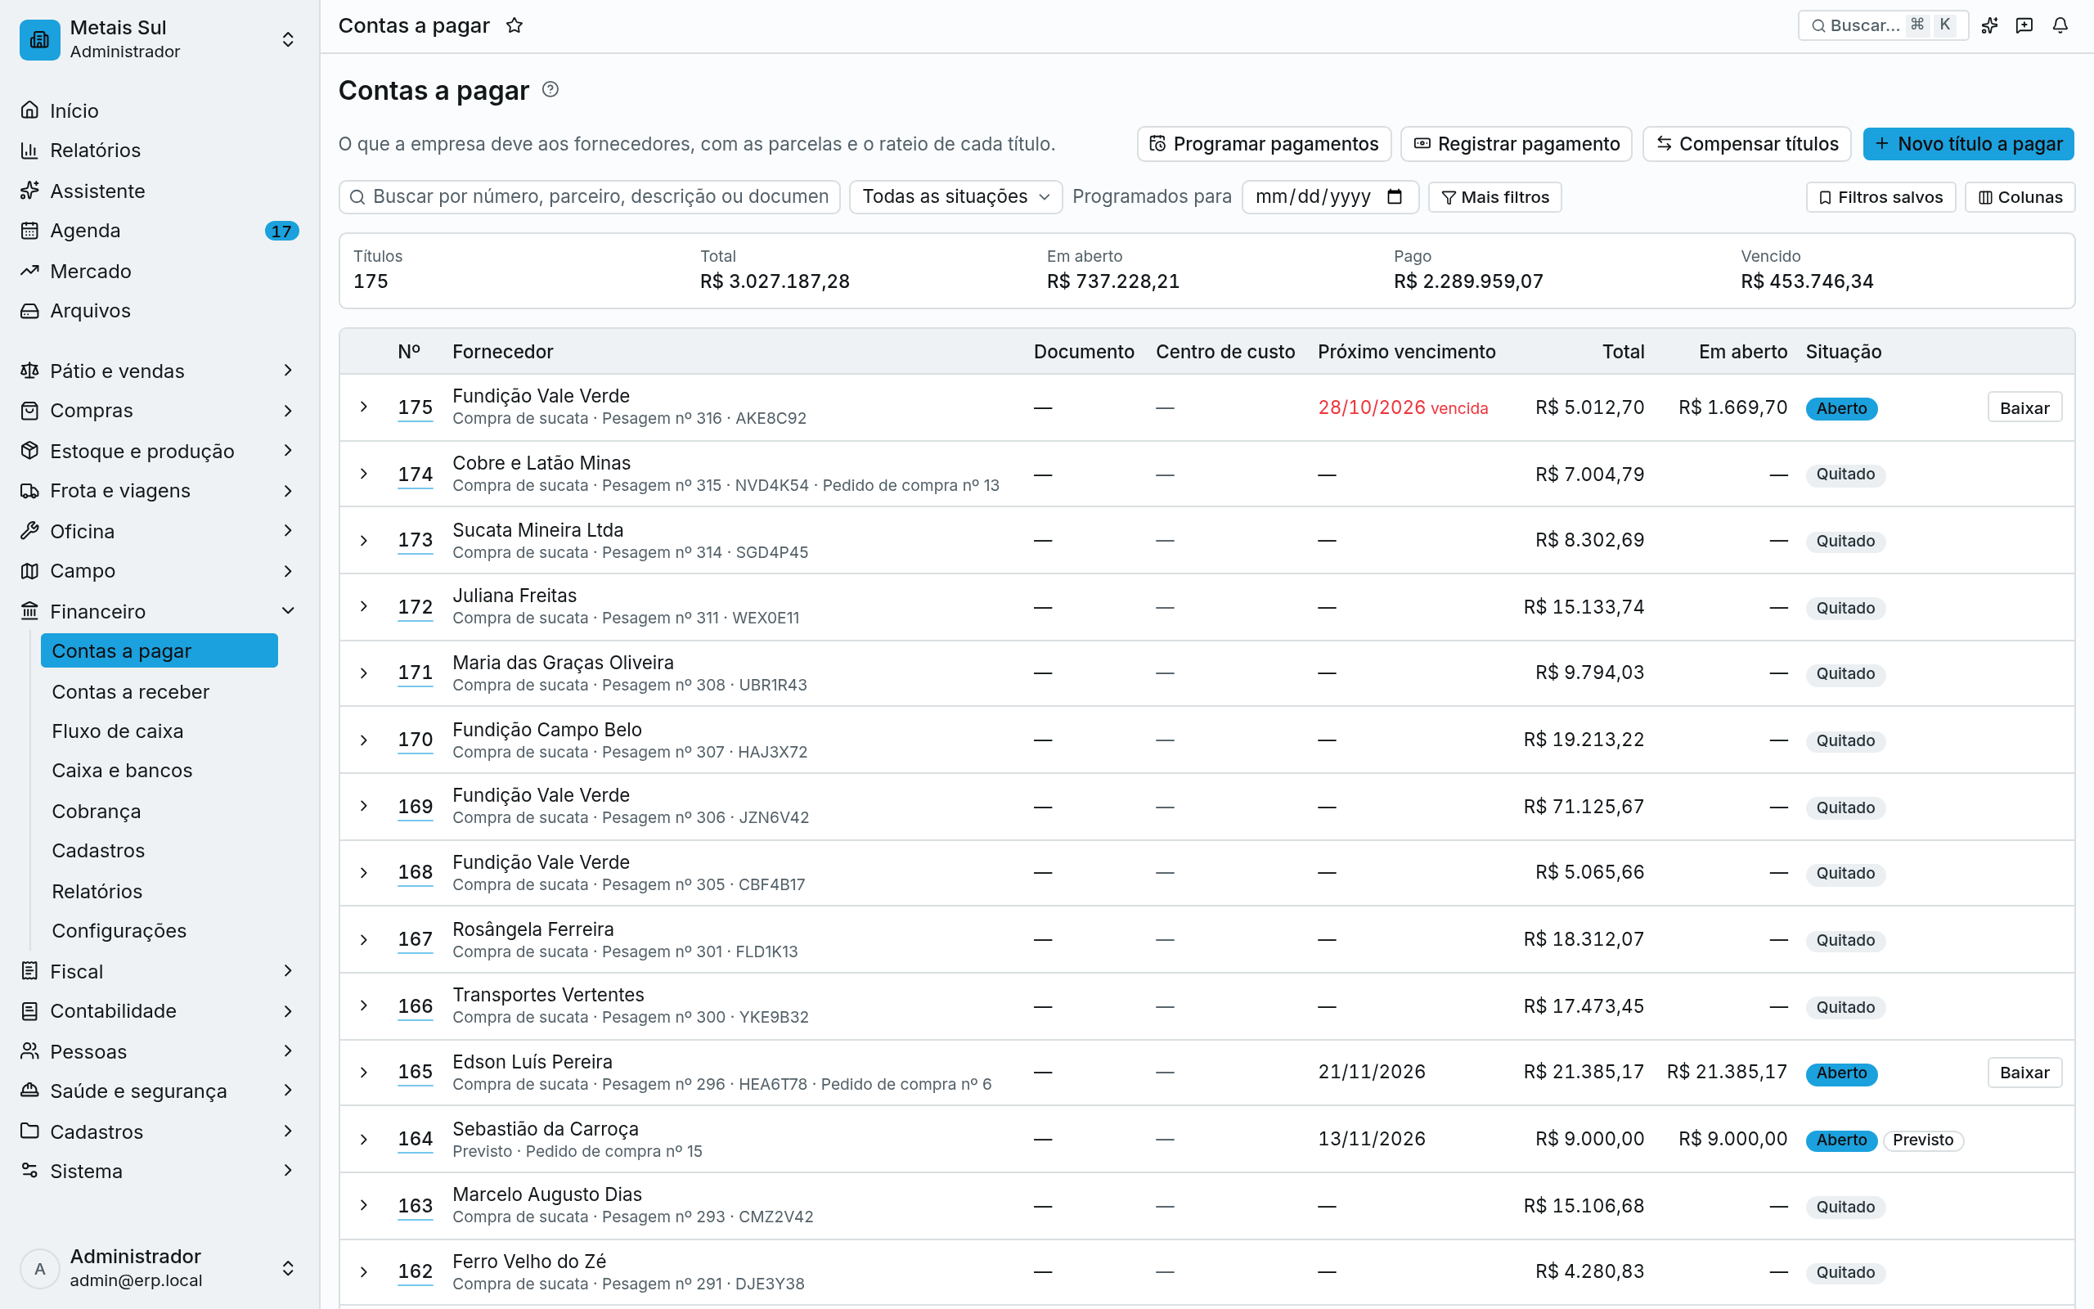The image size is (2094, 1309).
Task: Go to Início in the sidebar
Action: click(160, 110)
